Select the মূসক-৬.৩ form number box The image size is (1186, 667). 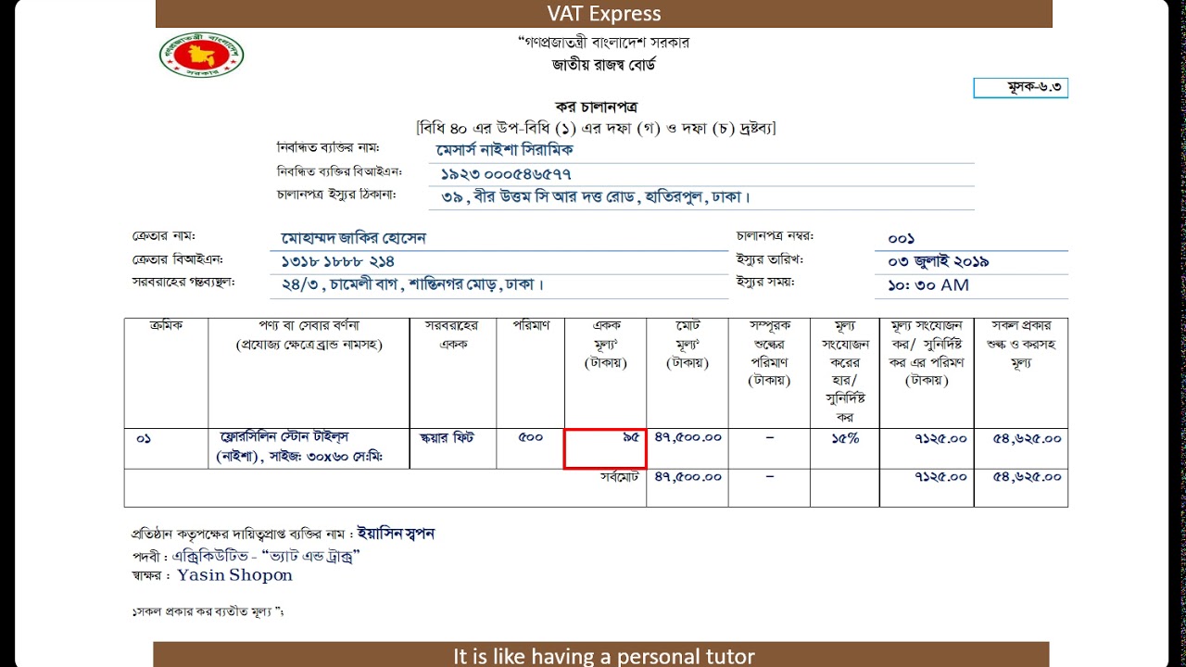click(1020, 88)
